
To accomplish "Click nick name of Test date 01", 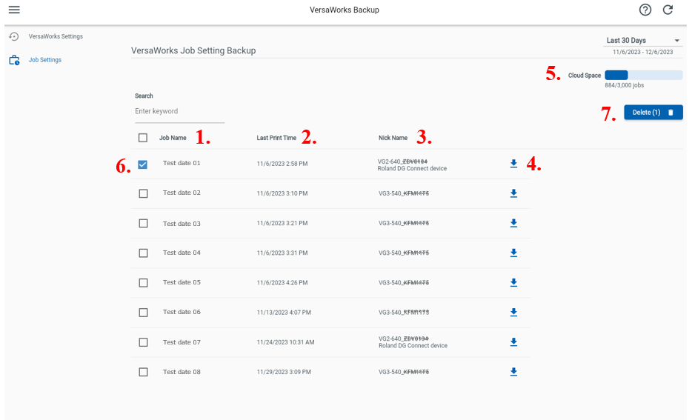I will tap(412, 165).
